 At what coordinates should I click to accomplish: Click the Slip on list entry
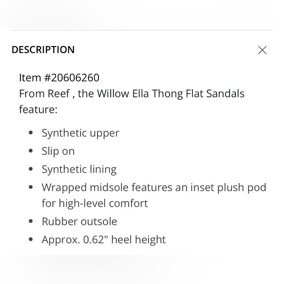tap(58, 151)
